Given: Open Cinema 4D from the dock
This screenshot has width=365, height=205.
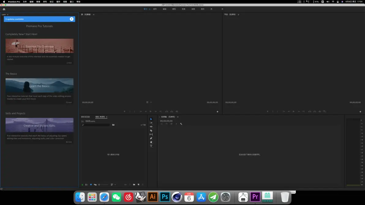Looking at the screenshot, I should 177,197.
